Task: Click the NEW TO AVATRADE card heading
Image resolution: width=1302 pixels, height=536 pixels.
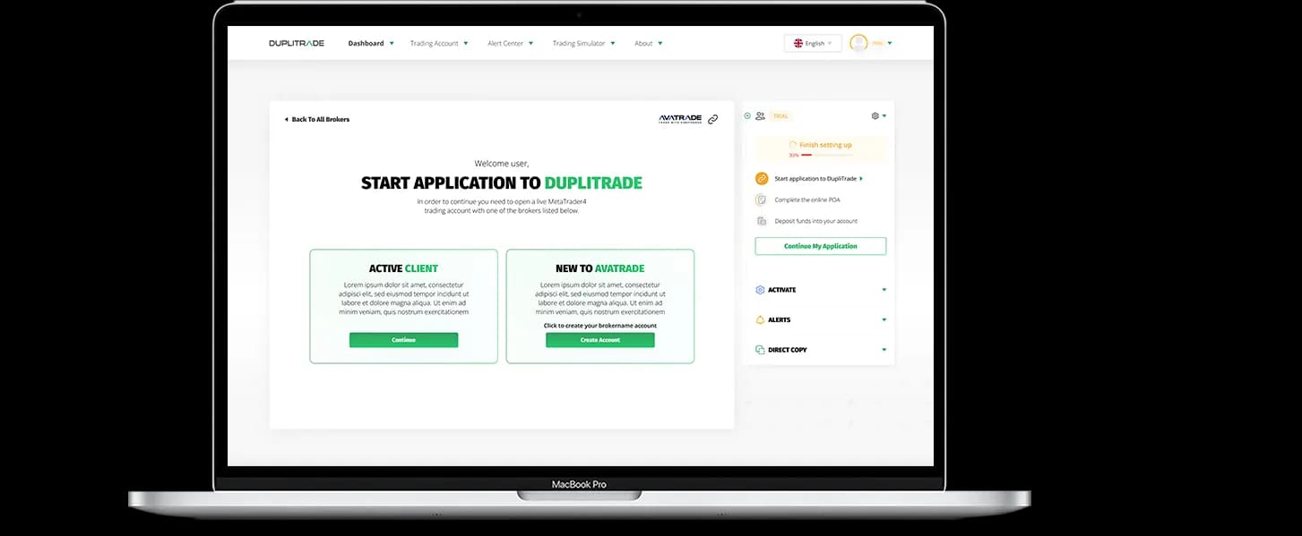Action: tap(600, 268)
